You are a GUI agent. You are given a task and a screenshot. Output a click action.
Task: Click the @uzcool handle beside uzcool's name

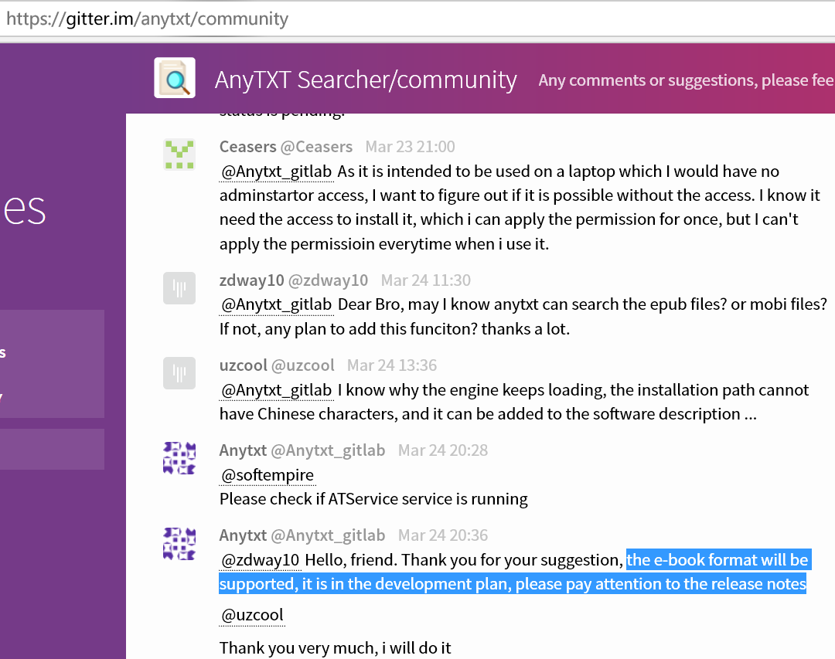tap(302, 365)
